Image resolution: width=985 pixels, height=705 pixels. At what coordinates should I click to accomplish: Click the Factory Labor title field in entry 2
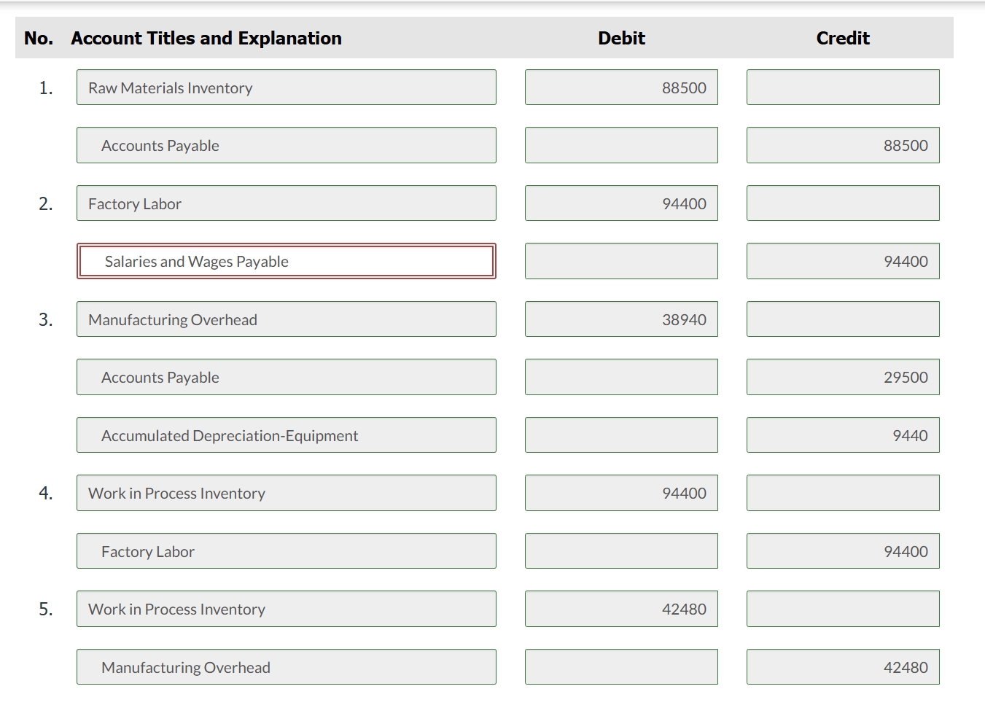coord(287,203)
